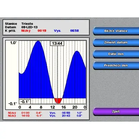Screen dimensions: 139x139
Task: Click low tide entry time 01:00
Action: coord(25,113)
